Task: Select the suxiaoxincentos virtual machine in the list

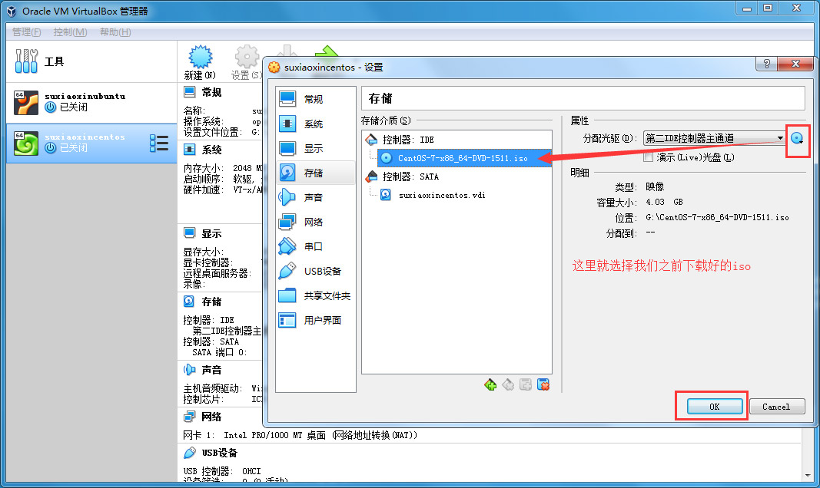Action: pyautogui.click(x=91, y=143)
